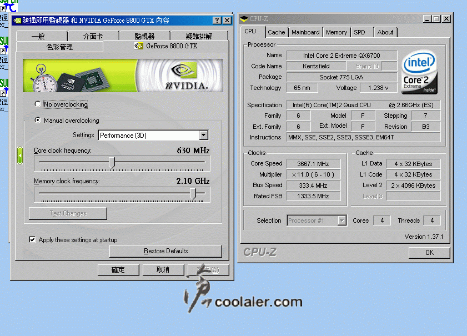467x336 pixels.
Task: Click the 630 MHz core clock readout
Action: pyautogui.click(x=193, y=151)
